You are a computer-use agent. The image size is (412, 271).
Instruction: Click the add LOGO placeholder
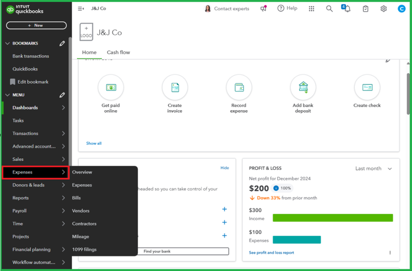(x=86, y=32)
